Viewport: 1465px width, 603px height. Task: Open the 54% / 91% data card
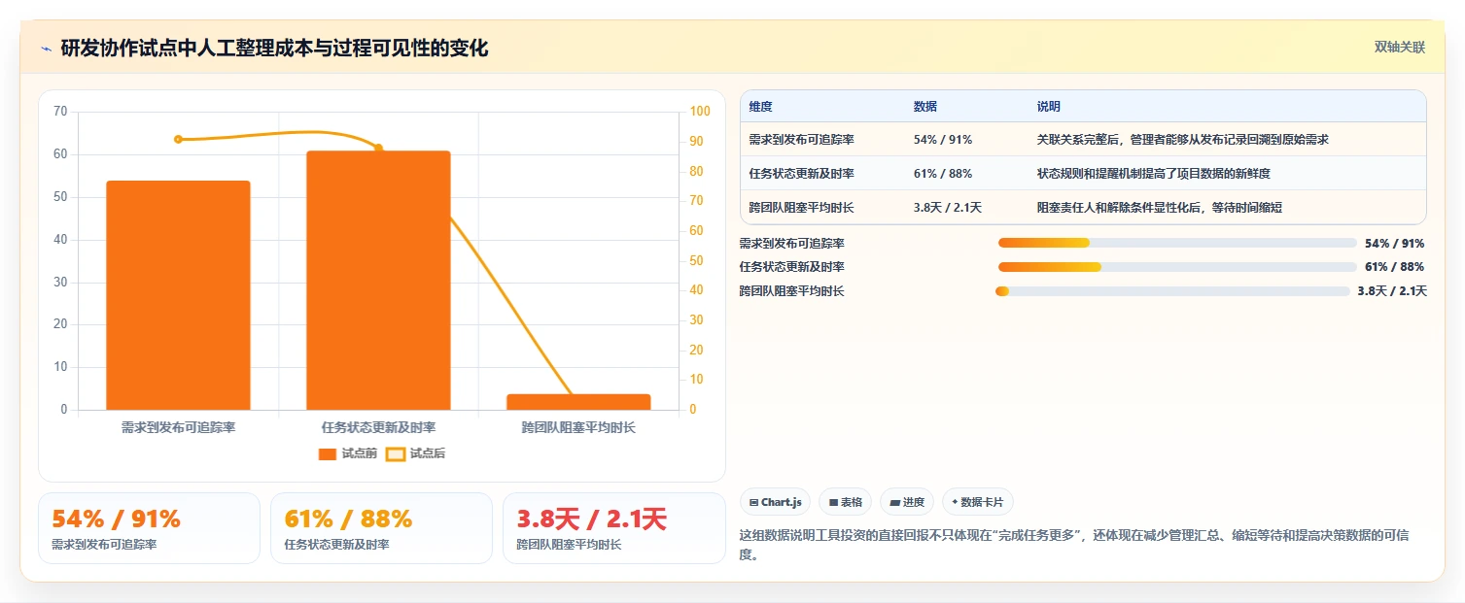pyautogui.click(x=149, y=528)
